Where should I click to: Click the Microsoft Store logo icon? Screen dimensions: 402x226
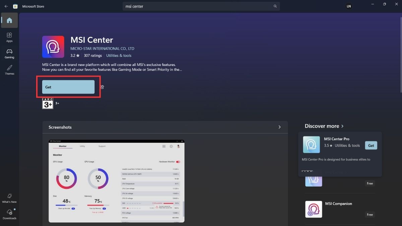click(x=15, y=6)
